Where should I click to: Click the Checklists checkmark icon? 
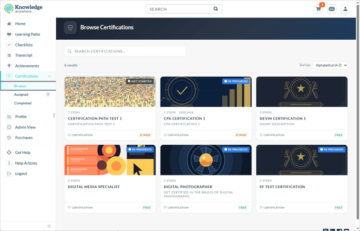pos(9,45)
